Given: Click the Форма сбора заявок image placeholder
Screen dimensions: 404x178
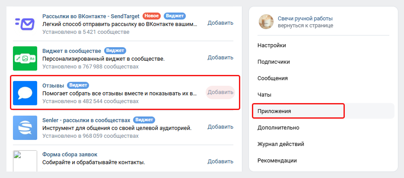Looking at the screenshot, I should click(25, 161).
